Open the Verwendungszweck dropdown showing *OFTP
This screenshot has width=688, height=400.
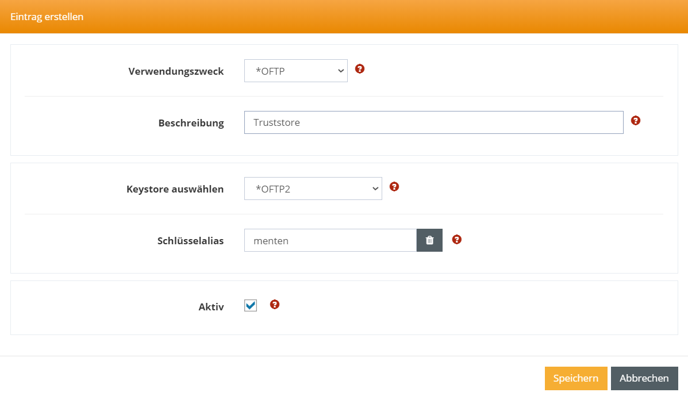[x=295, y=71]
